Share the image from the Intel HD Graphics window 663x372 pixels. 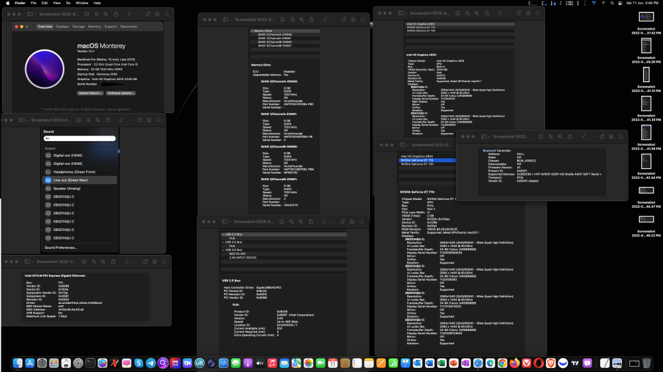point(487,13)
